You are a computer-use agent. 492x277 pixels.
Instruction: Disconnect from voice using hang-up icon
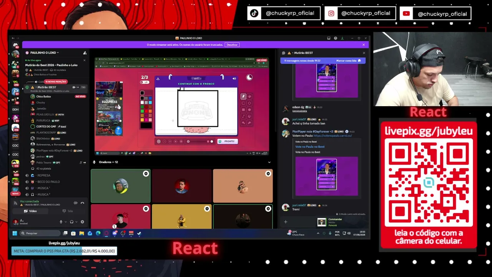coord(82,203)
